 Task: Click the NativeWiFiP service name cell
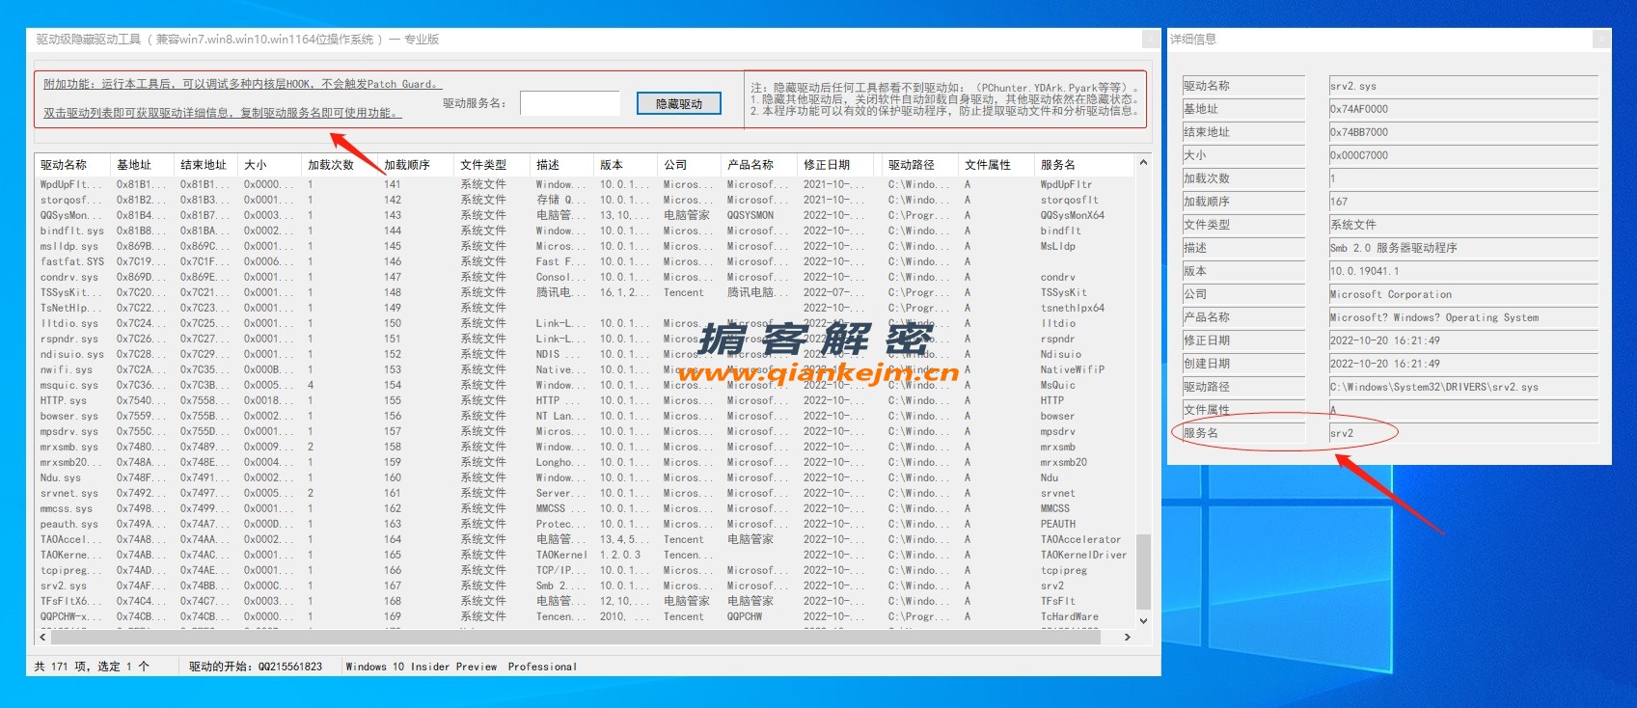point(1072,369)
